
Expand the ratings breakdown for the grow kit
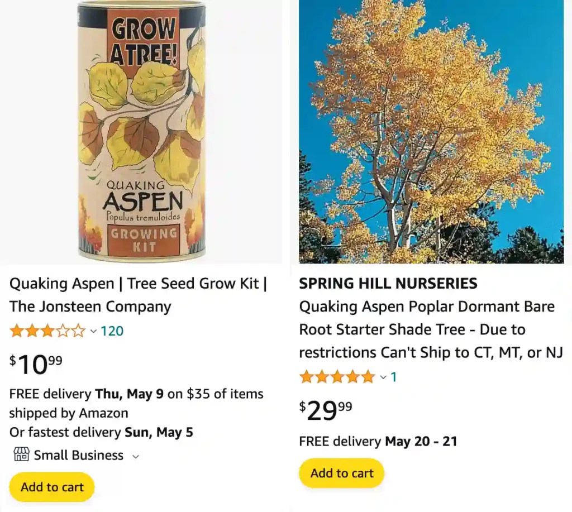pyautogui.click(x=93, y=331)
